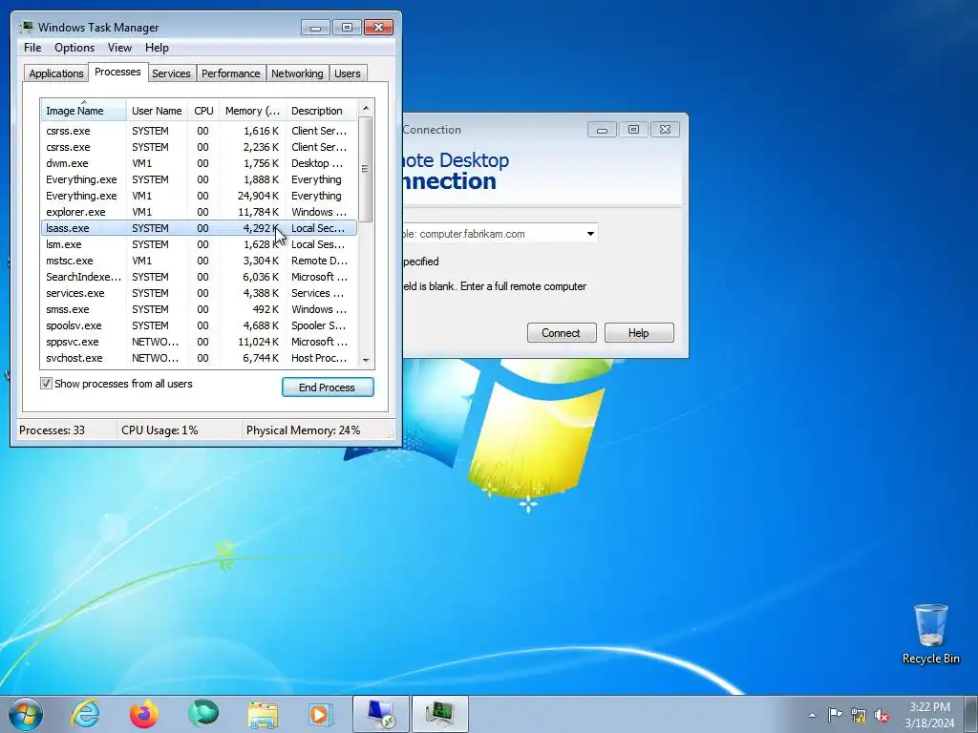Select the Processes tab
Image resolution: width=978 pixels, height=733 pixels.
[117, 73]
